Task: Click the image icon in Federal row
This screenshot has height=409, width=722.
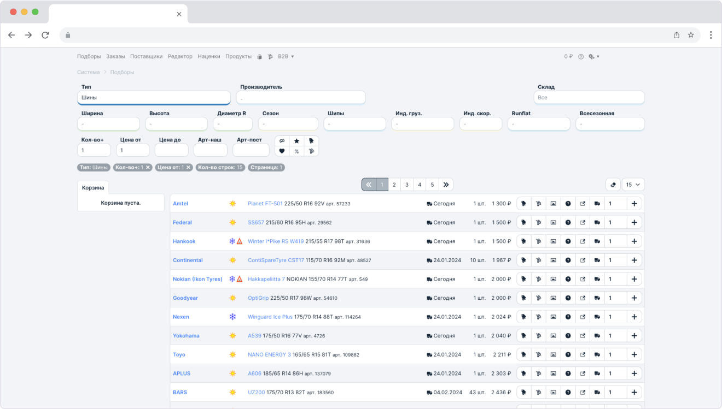Action: point(553,222)
